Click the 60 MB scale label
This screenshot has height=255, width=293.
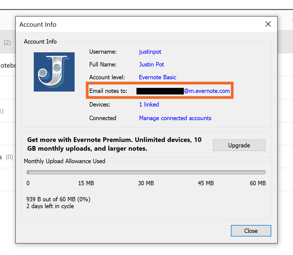[x=258, y=183]
